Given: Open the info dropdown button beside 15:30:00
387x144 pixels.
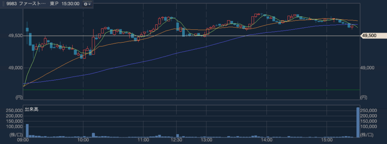Looking at the screenshot, I should pyautogui.click(x=87, y=4).
